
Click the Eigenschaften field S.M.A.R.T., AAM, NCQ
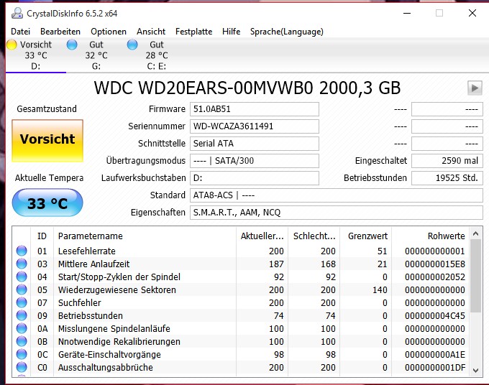tap(337, 213)
